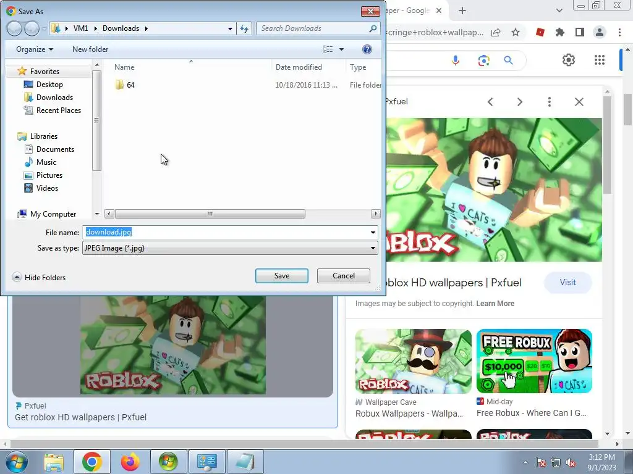633x474 pixels.
Task: Show previous image in preview panel
Action: click(x=490, y=102)
